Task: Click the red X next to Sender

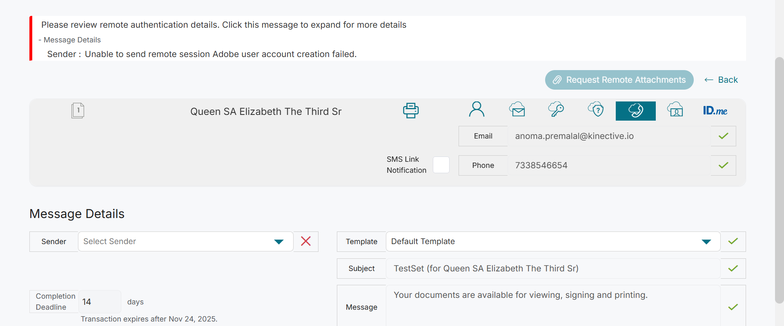Action: (x=306, y=241)
